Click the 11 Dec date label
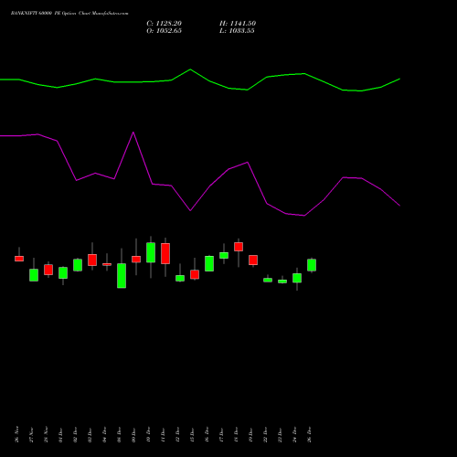 click(163, 434)
